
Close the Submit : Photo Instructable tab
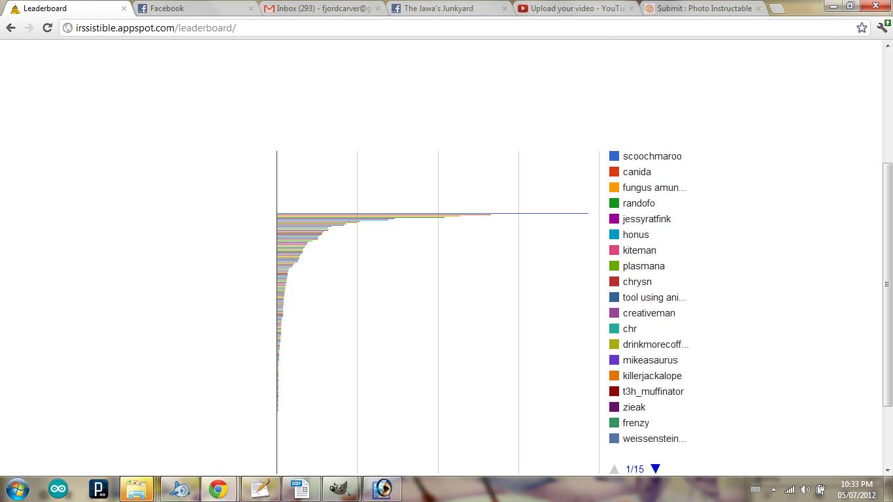click(758, 8)
